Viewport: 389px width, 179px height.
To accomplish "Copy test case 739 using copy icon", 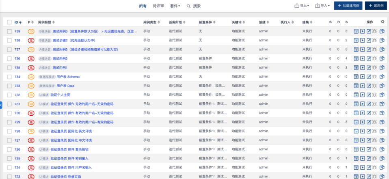I will (x=382, y=31).
